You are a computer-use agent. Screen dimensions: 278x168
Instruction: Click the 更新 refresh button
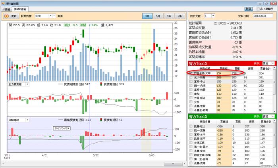[11, 16]
